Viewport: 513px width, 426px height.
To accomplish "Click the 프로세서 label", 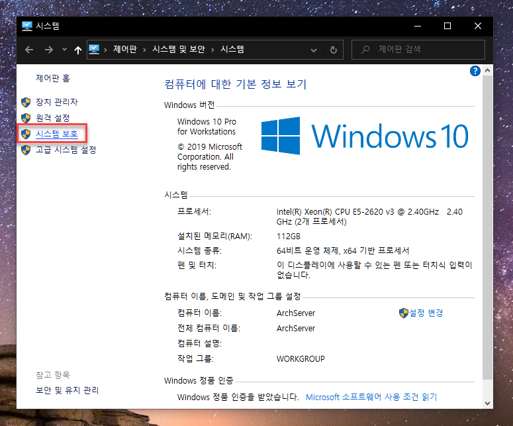I will [194, 211].
